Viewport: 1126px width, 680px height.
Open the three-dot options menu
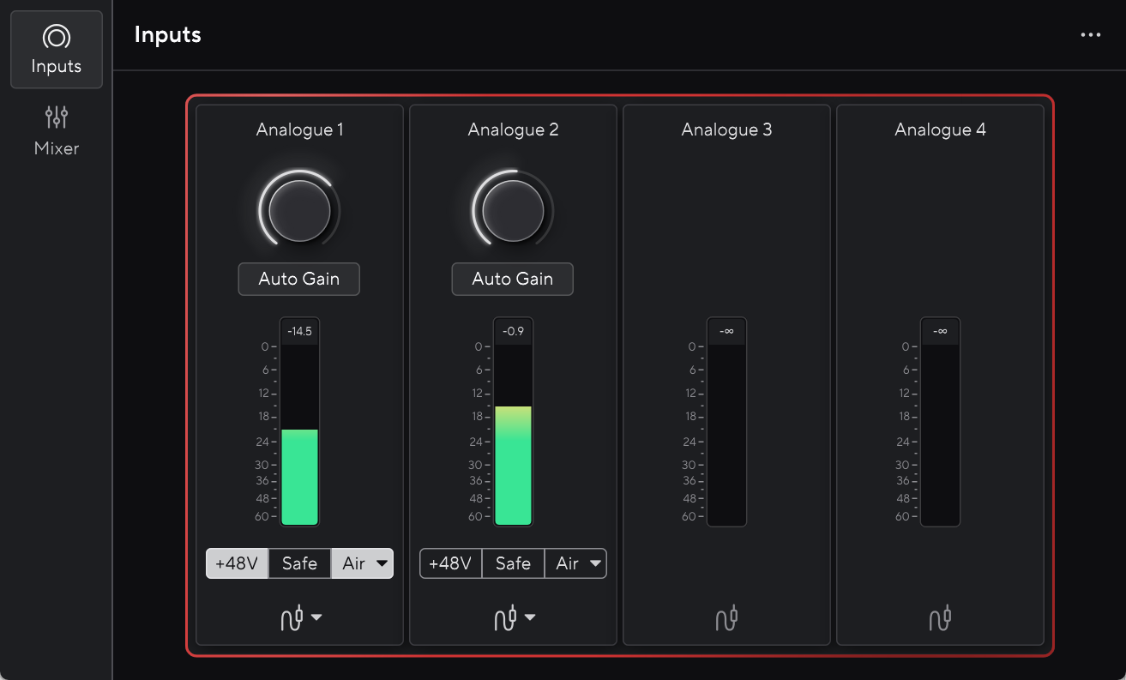(x=1090, y=35)
